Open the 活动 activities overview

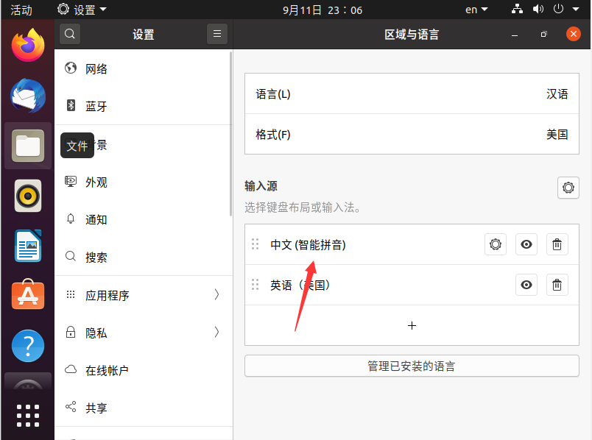click(21, 10)
